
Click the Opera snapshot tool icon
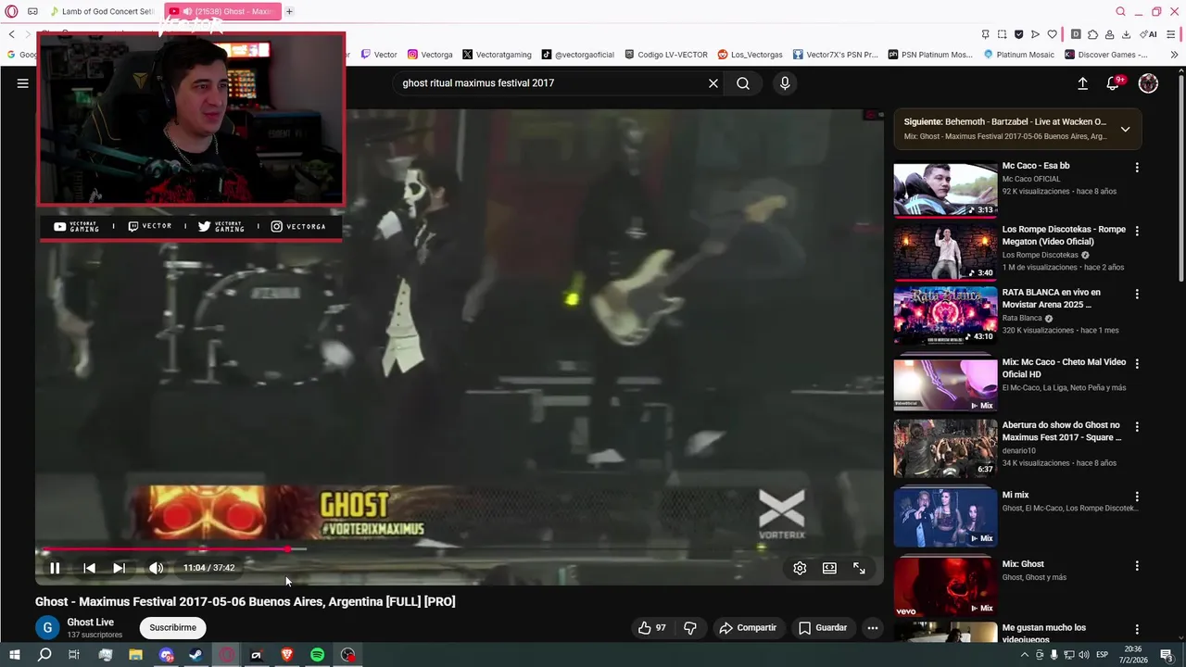point(1002,34)
